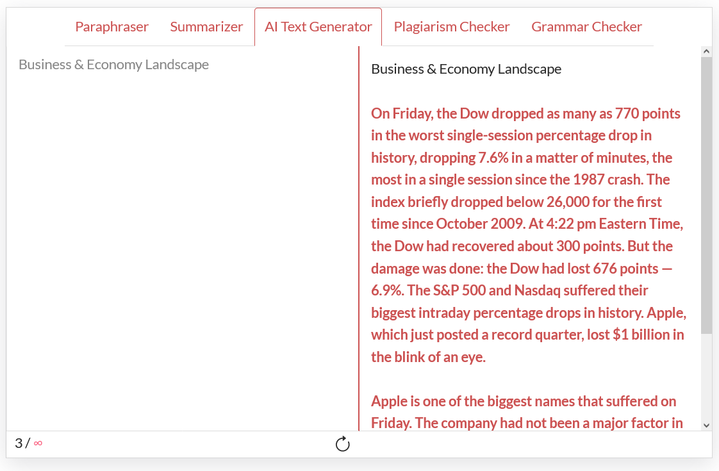The width and height of the screenshot is (719, 471).
Task: Switch to the Paraphraser tab
Action: point(112,27)
